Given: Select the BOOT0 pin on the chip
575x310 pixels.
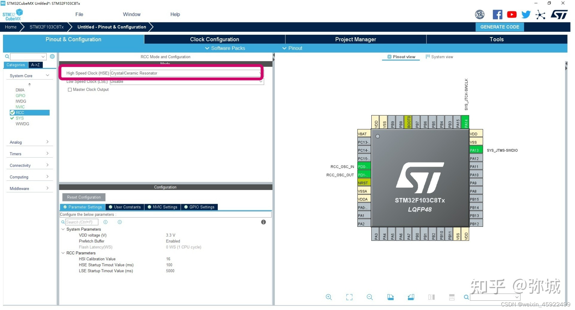Looking at the screenshot, I should click(408, 122).
